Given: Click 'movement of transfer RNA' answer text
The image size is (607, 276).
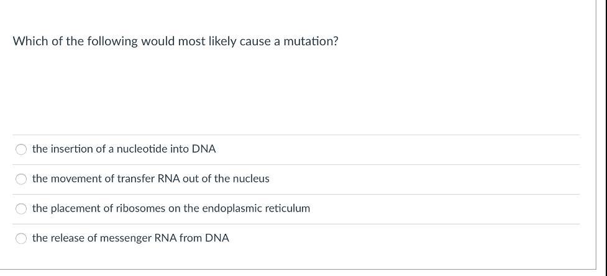Looking at the screenshot, I should click(150, 179).
